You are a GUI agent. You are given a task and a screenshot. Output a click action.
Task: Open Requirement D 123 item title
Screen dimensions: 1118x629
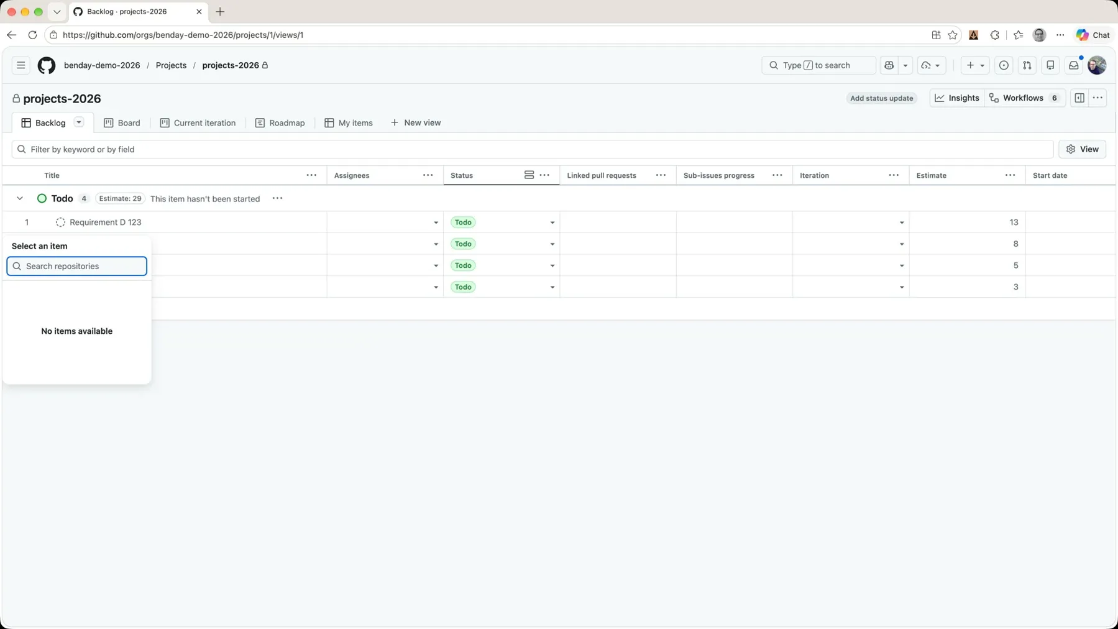pyautogui.click(x=106, y=223)
